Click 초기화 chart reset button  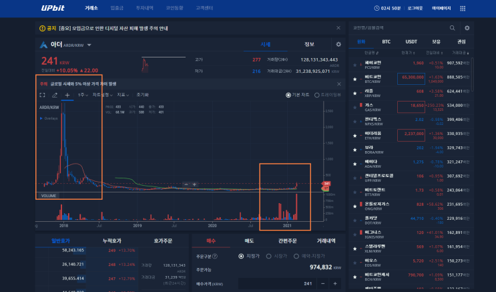[x=142, y=95]
